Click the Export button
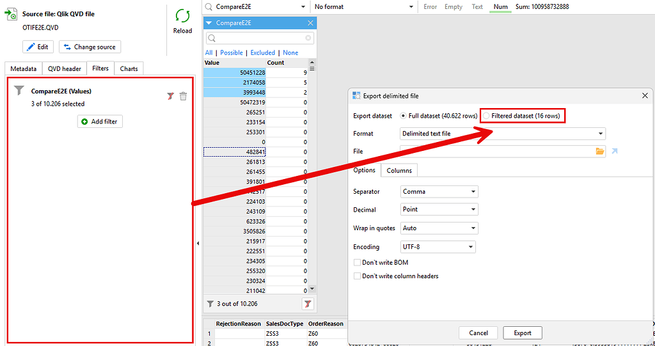The height and width of the screenshot is (346, 655). [523, 333]
